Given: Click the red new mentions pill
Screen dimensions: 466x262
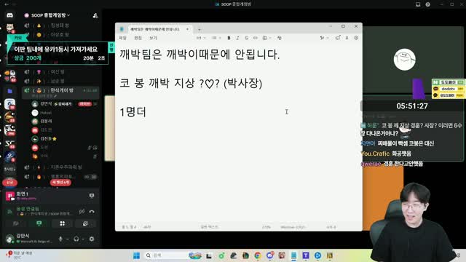Looking at the screenshot, I should 60,183.
